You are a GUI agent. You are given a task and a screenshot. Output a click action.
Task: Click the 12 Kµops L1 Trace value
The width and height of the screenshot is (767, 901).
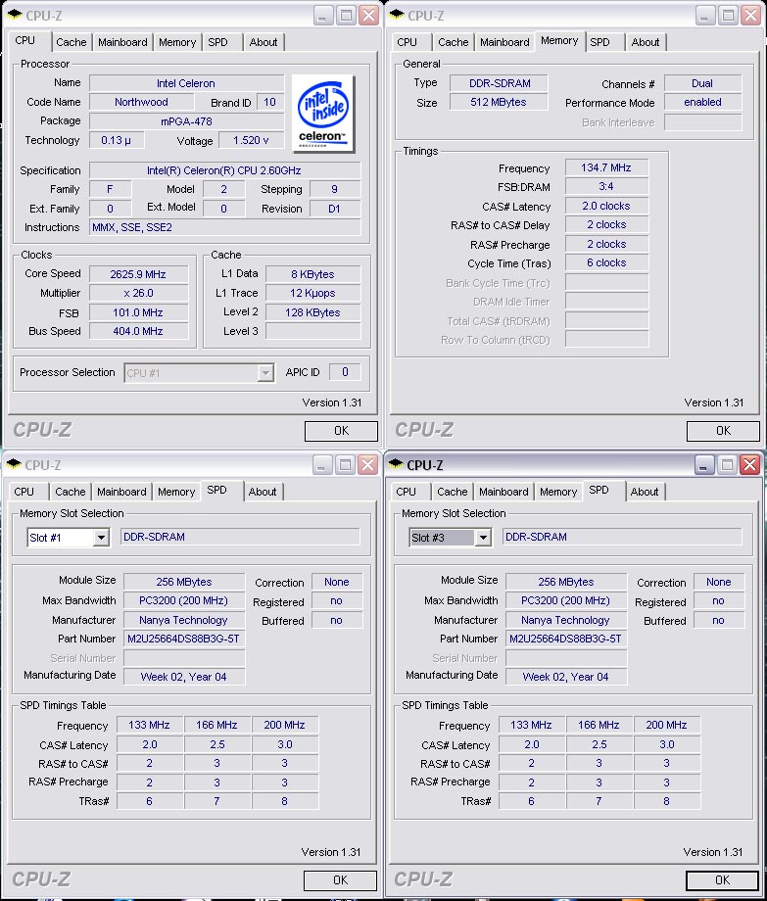(x=313, y=293)
